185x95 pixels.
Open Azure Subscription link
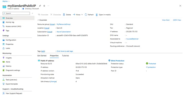pyautogui.click(x=64, y=32)
